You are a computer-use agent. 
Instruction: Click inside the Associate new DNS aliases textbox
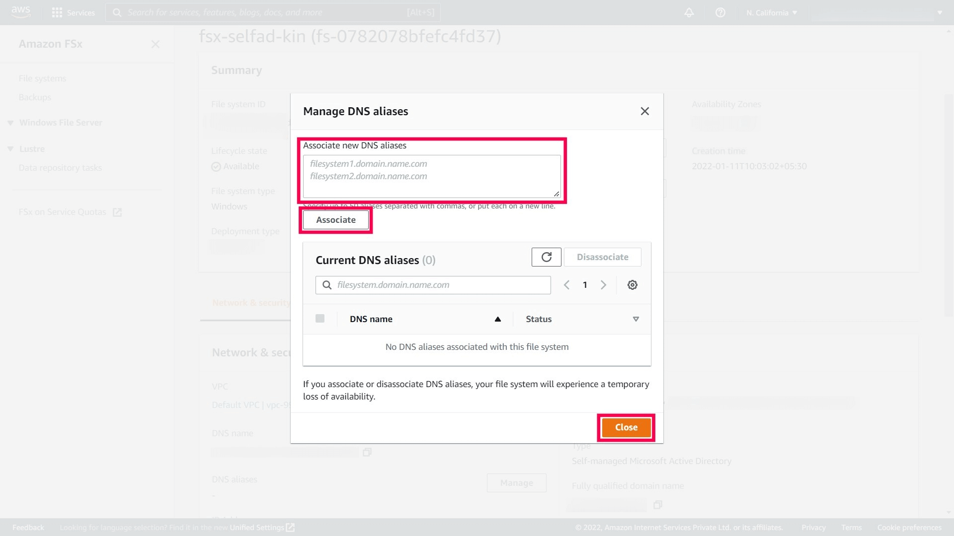pyautogui.click(x=431, y=176)
